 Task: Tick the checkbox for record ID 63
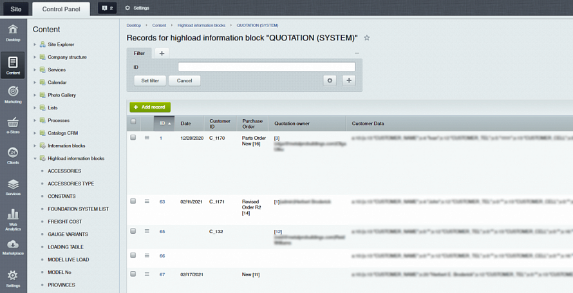tap(133, 201)
